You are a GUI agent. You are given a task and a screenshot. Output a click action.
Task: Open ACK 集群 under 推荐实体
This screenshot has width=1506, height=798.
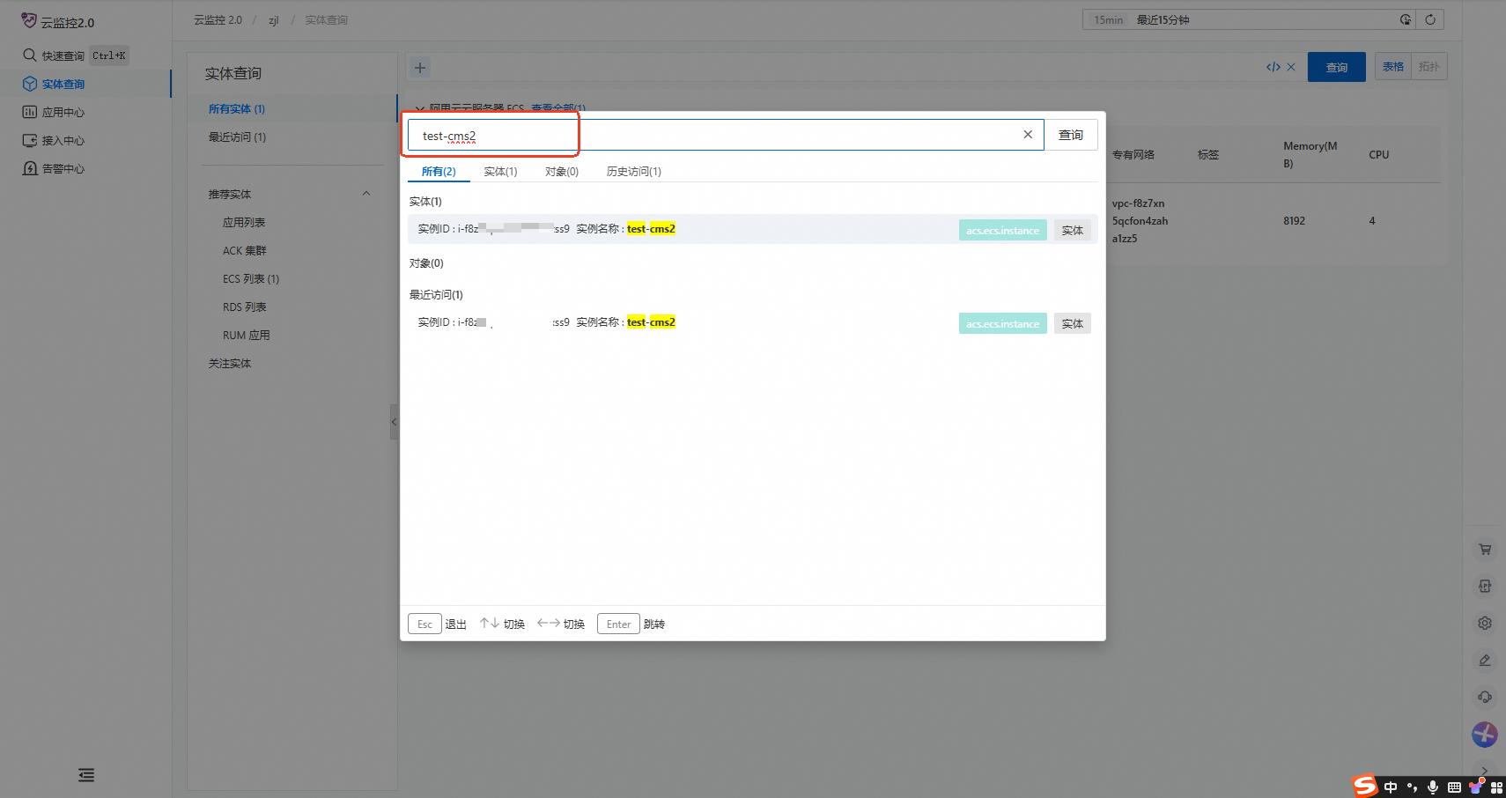click(245, 251)
